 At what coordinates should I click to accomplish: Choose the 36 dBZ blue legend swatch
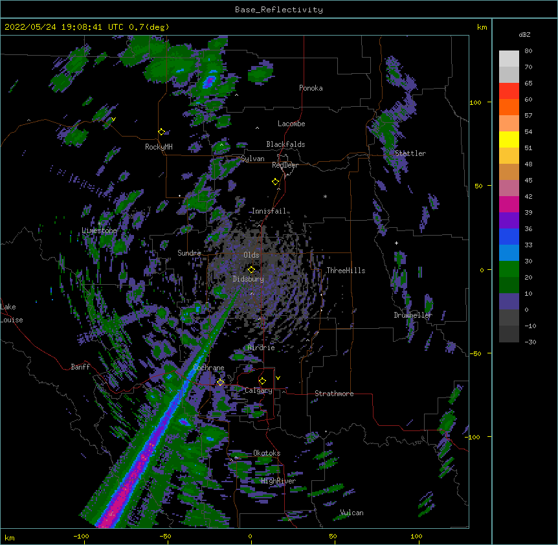point(509,236)
